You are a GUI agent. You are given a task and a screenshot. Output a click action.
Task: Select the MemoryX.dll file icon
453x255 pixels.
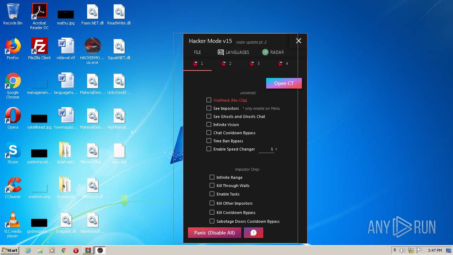click(x=92, y=188)
